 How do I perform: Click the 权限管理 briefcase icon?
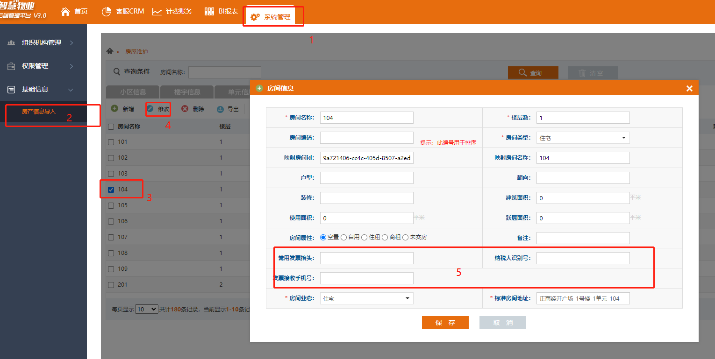[11, 66]
